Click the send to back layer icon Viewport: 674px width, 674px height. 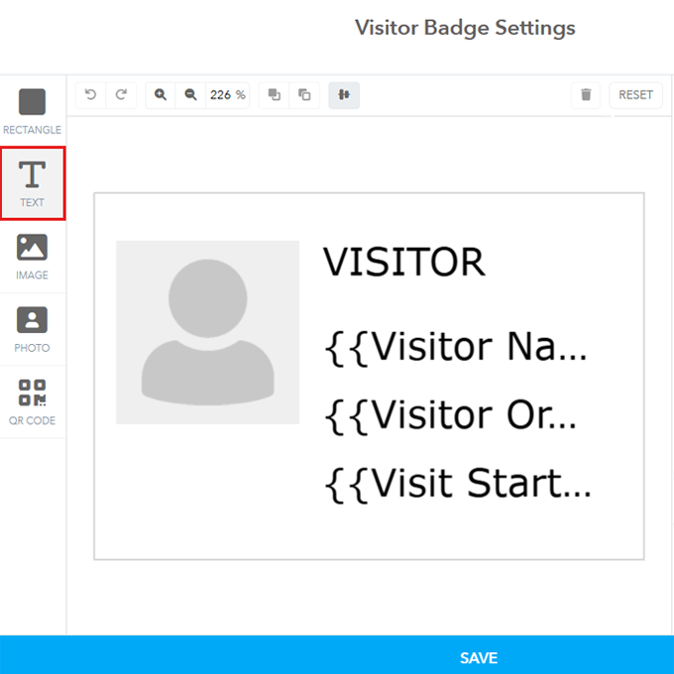coord(304,95)
